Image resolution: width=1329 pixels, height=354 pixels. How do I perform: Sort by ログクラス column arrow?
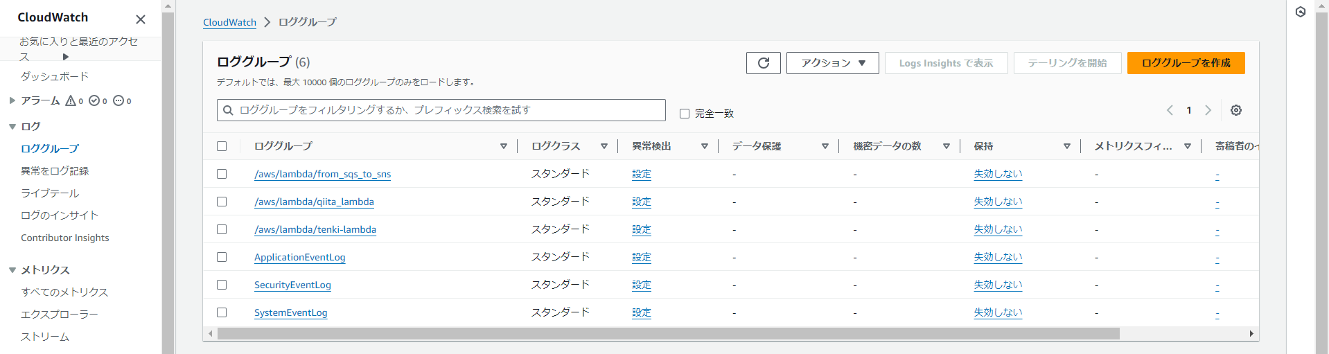tap(604, 146)
